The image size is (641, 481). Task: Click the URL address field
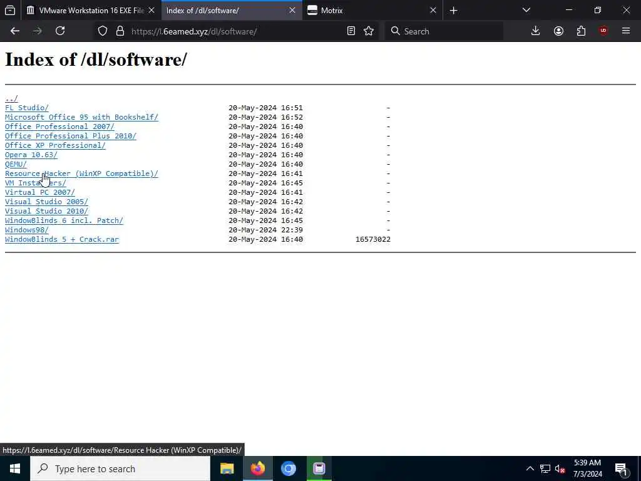point(237,31)
